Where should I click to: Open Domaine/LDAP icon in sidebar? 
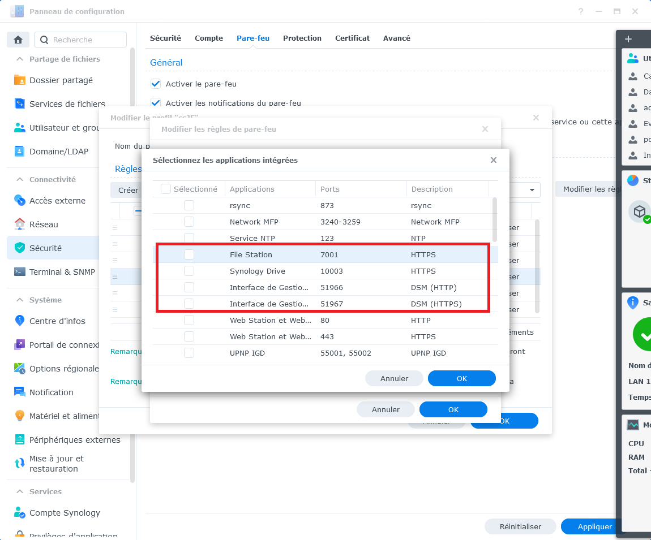point(20,152)
